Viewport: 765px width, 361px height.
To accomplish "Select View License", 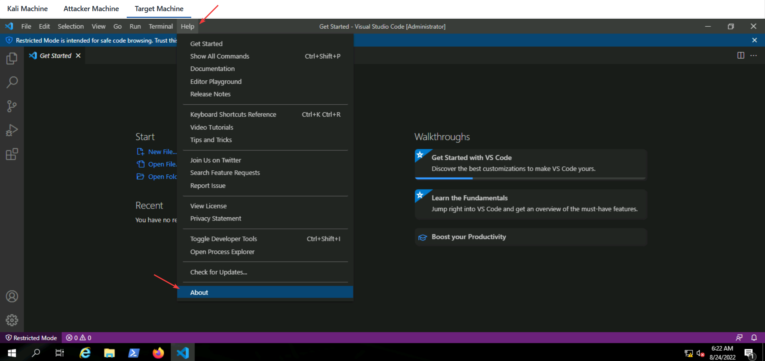I will [265, 206].
